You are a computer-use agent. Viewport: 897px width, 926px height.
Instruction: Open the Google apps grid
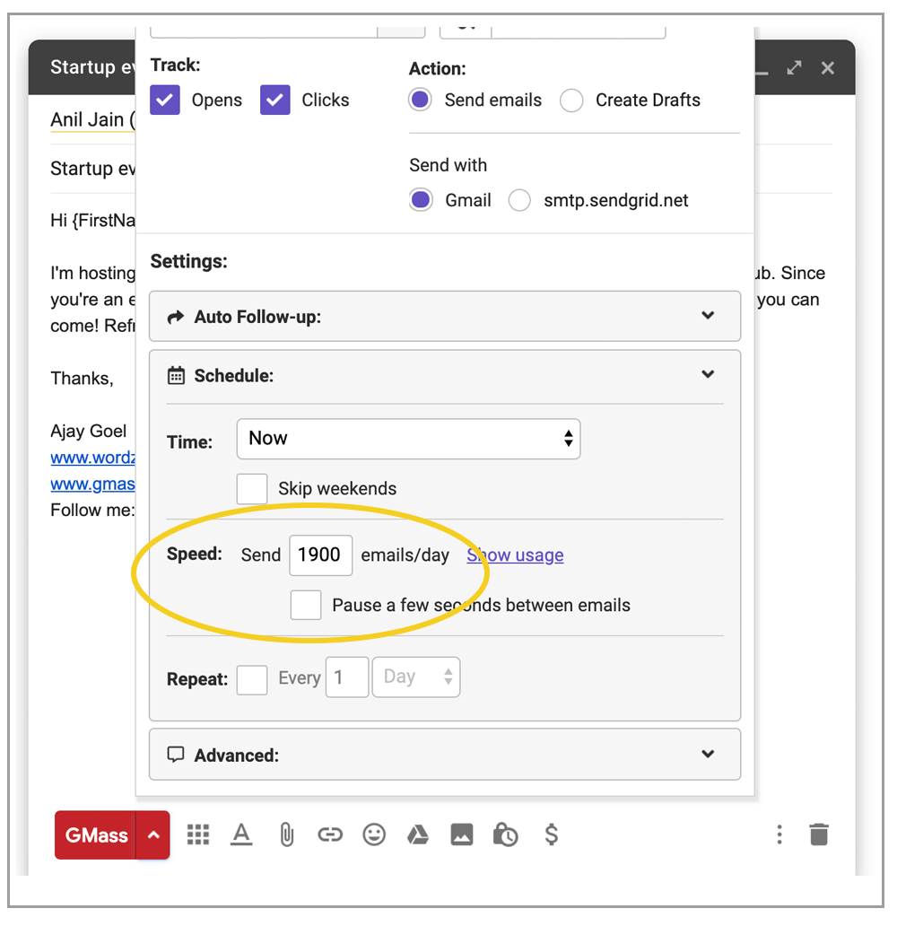[x=198, y=834]
